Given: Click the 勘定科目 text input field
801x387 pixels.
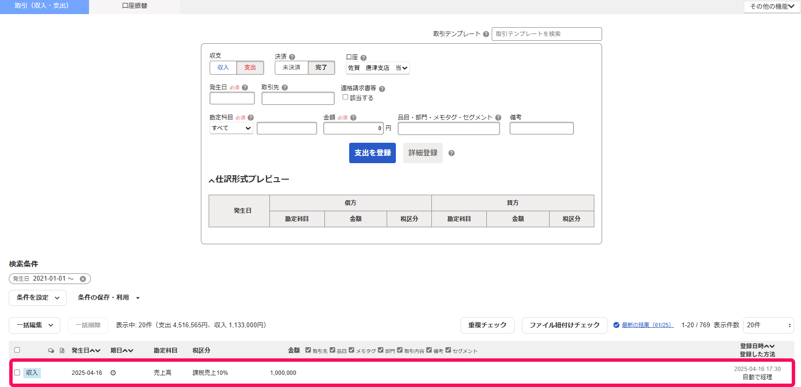Looking at the screenshot, I should tap(287, 128).
